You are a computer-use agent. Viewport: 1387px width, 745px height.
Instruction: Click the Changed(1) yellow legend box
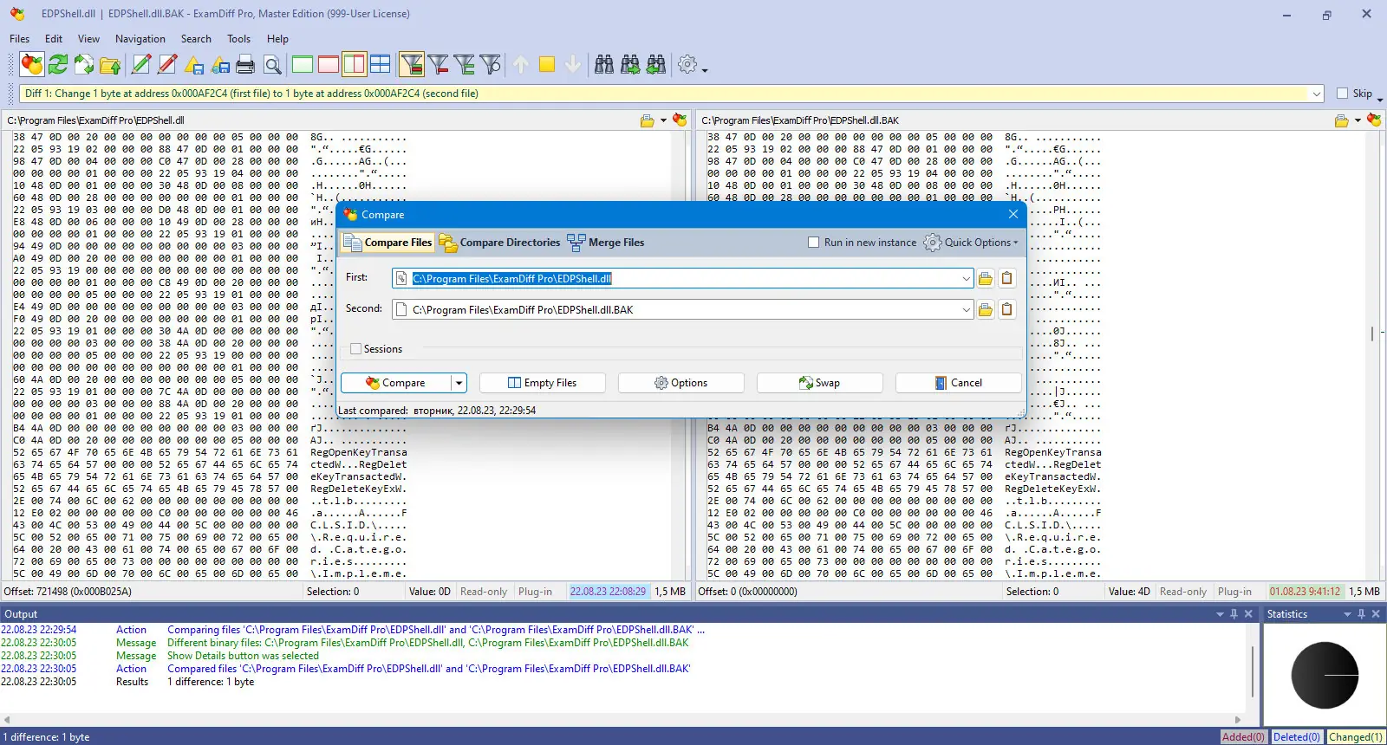[1355, 737]
